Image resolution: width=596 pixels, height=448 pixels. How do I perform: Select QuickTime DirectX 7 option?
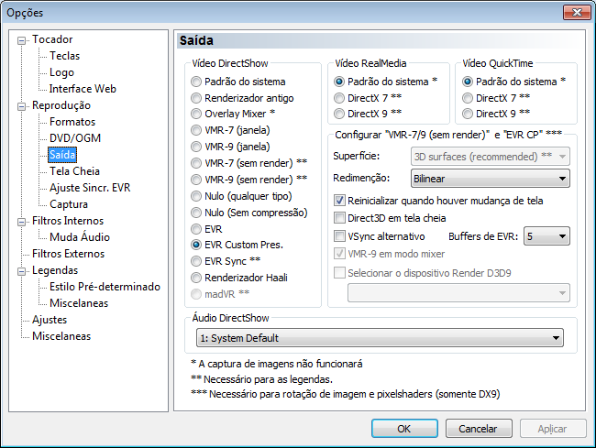[x=468, y=98]
